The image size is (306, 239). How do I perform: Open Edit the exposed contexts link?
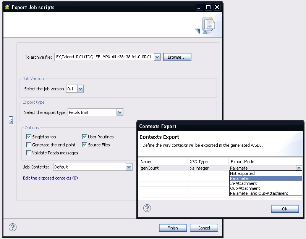click(50, 178)
